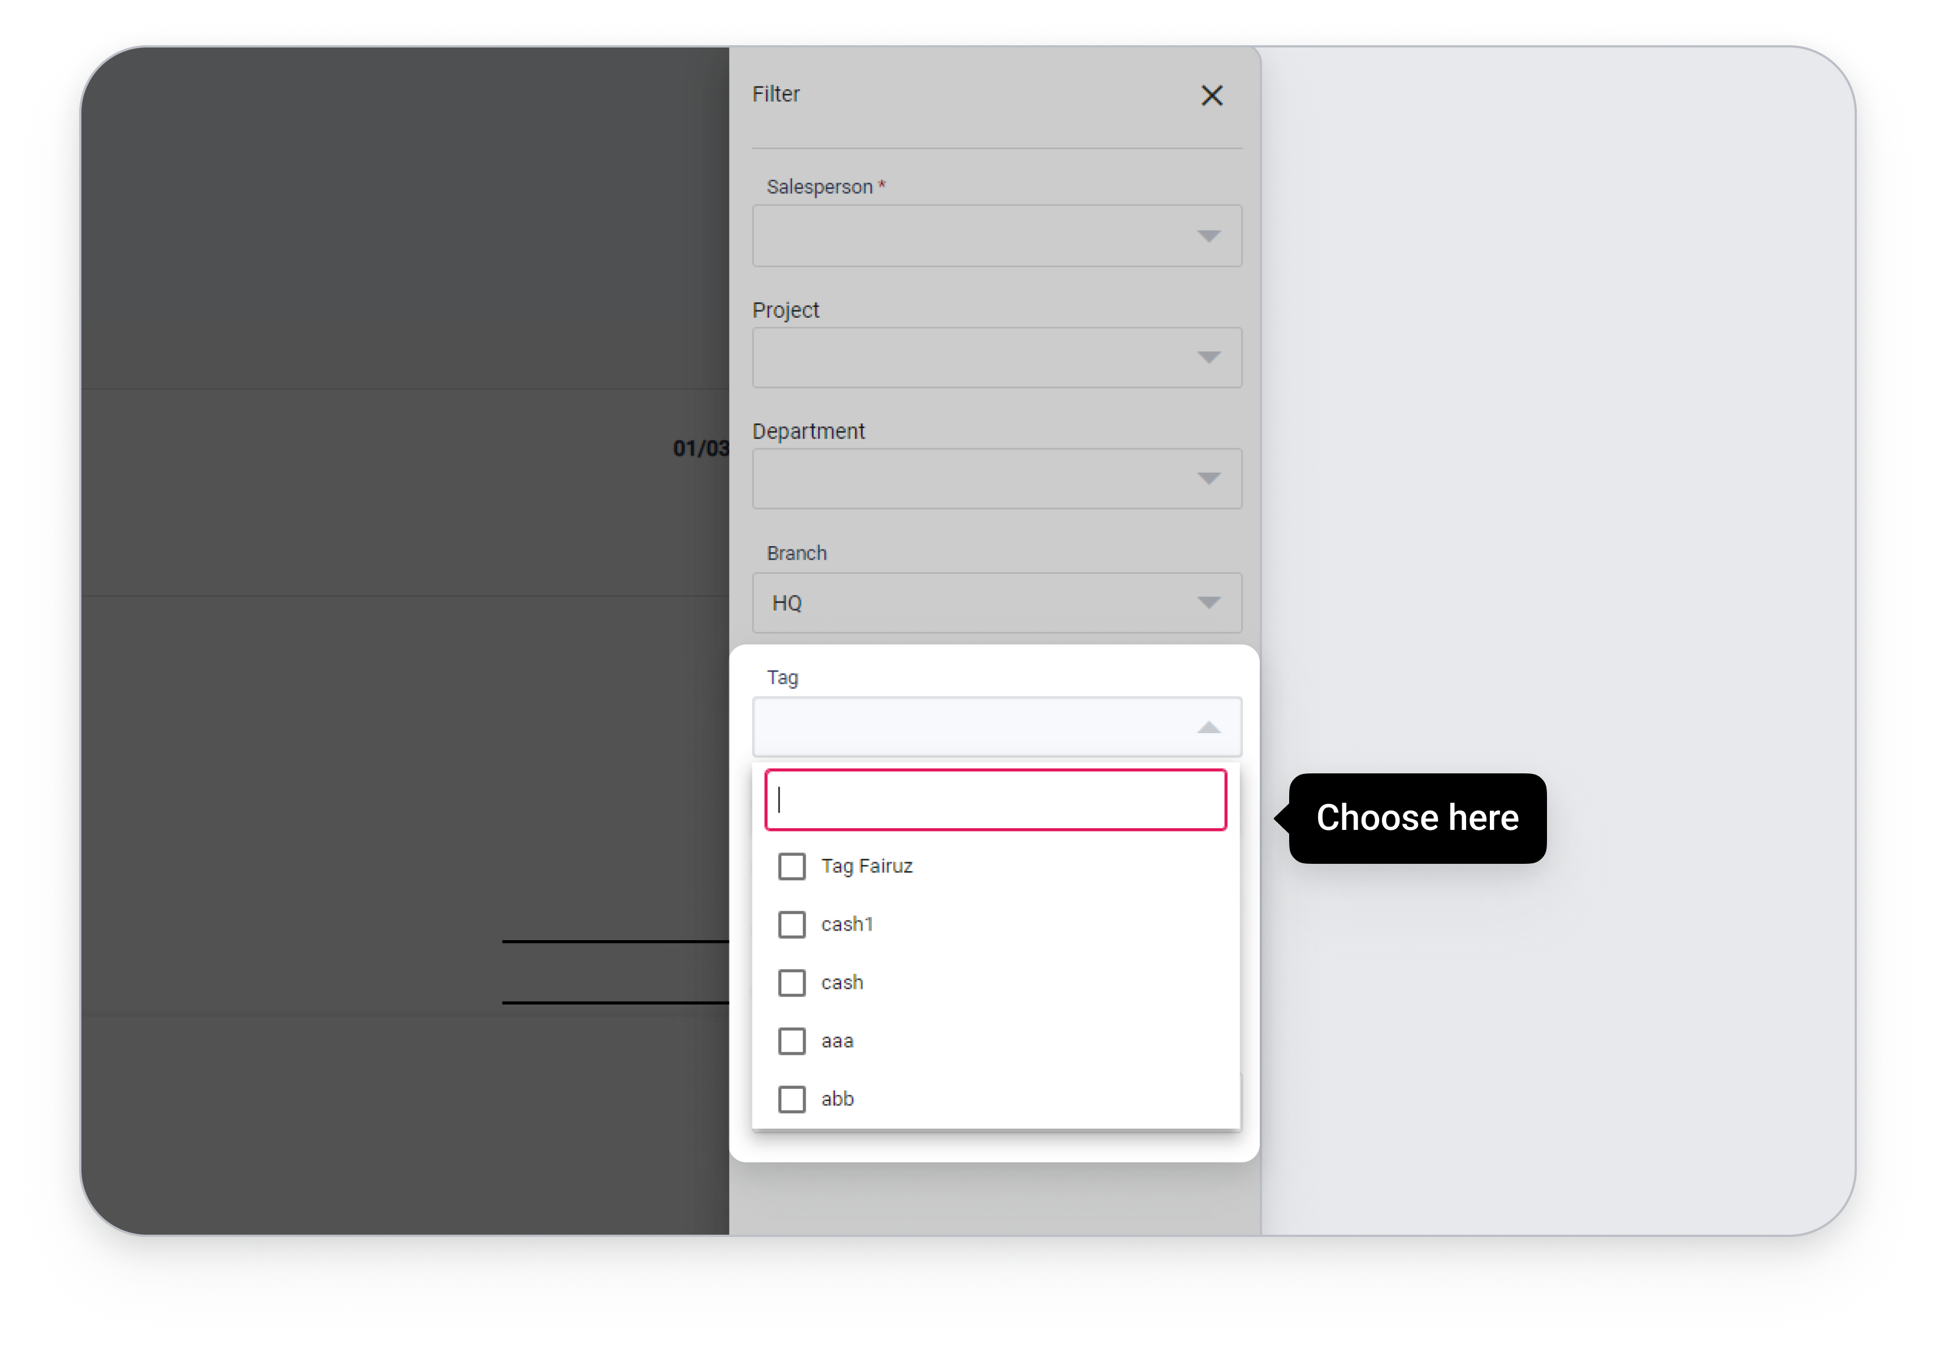Click the Salesperson select field
This screenshot has height=1350, width=1936.
coord(970,236)
